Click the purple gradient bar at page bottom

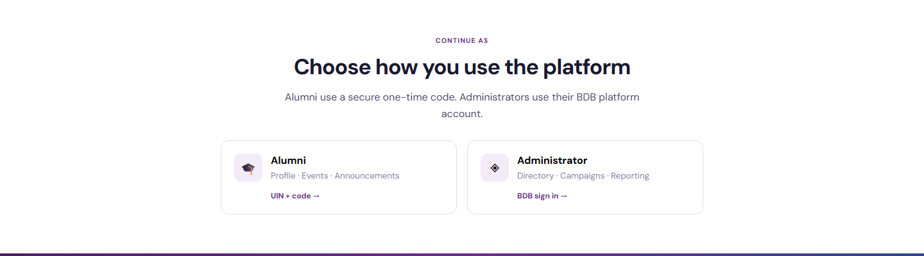pos(462,255)
